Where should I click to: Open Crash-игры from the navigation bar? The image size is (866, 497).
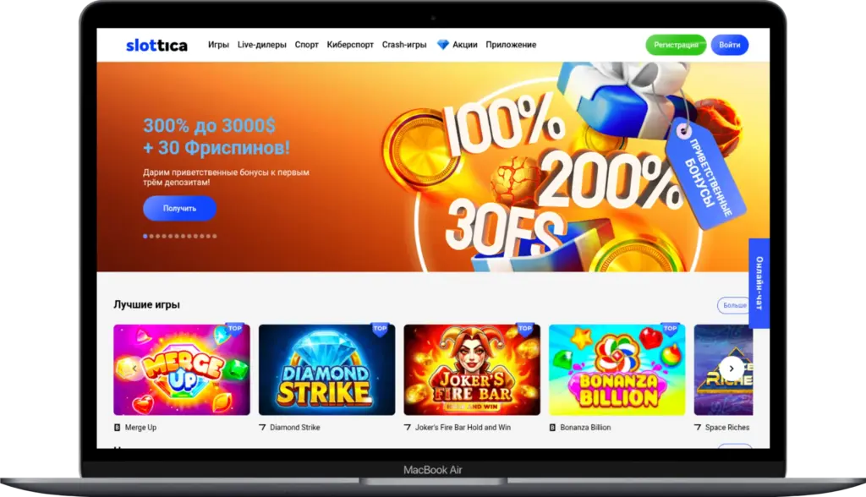coord(404,45)
